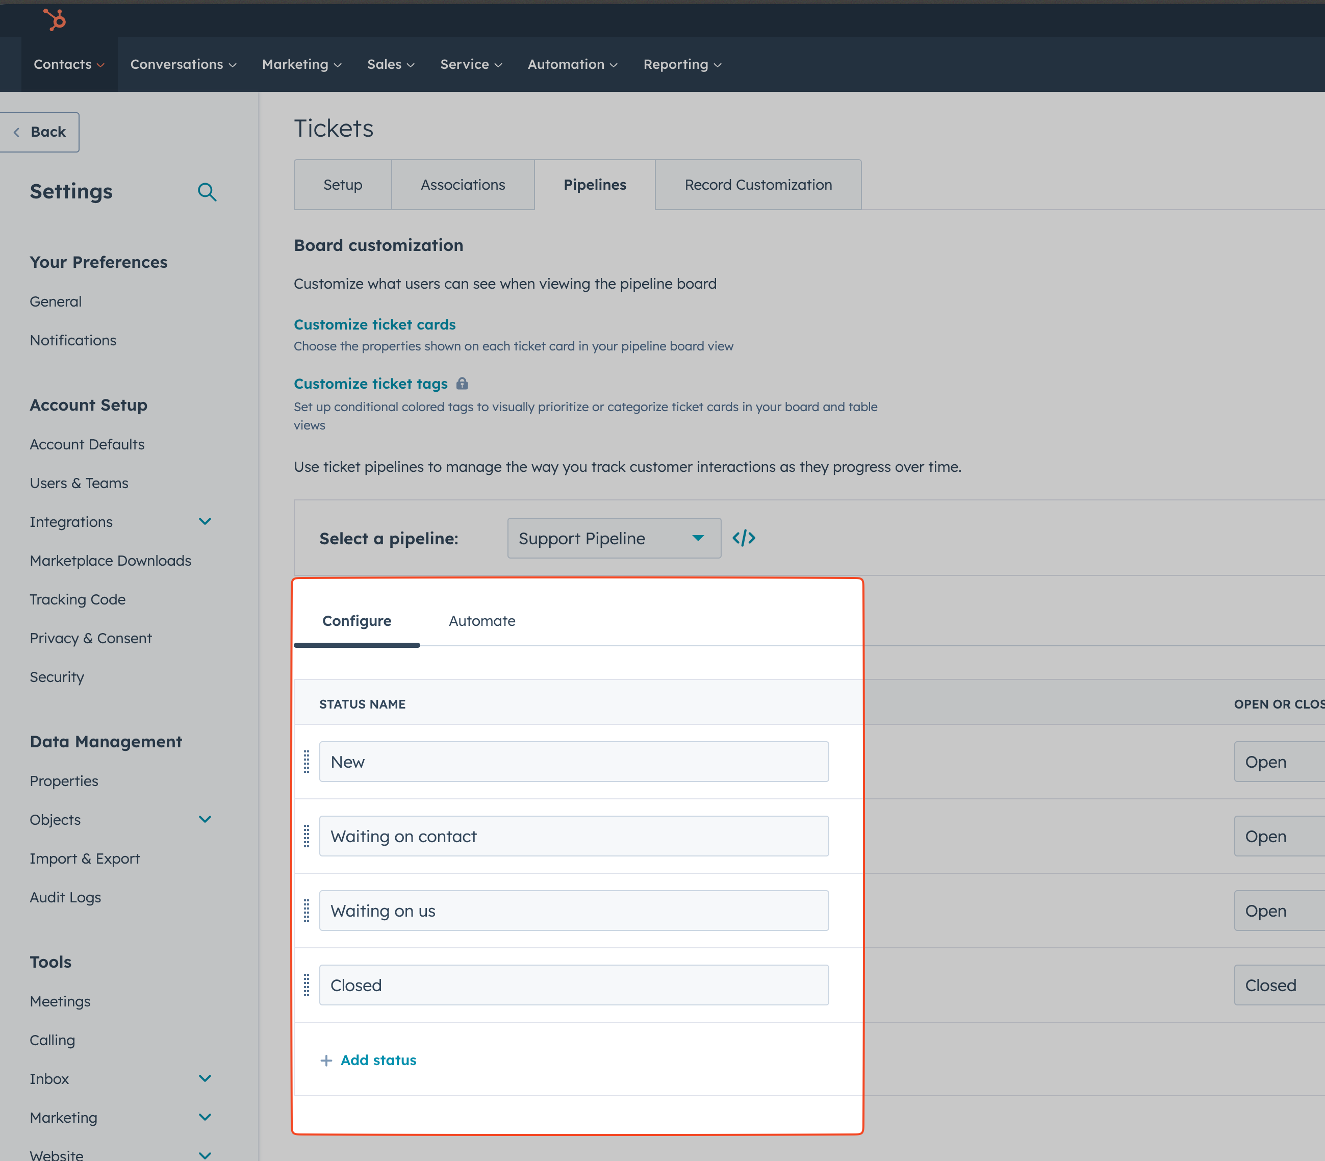Open the Reporting menu
The image size is (1325, 1161).
[681, 64]
